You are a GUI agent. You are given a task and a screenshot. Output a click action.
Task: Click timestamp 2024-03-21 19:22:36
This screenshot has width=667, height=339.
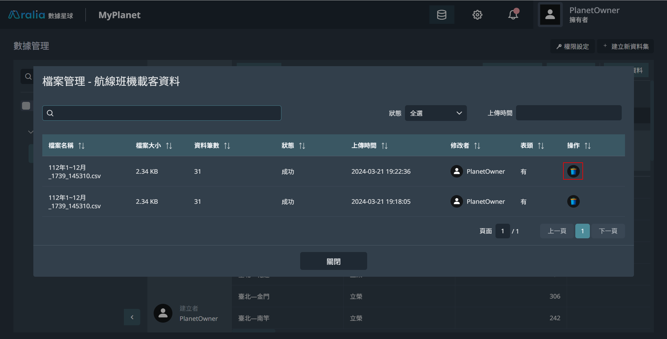coord(381,171)
